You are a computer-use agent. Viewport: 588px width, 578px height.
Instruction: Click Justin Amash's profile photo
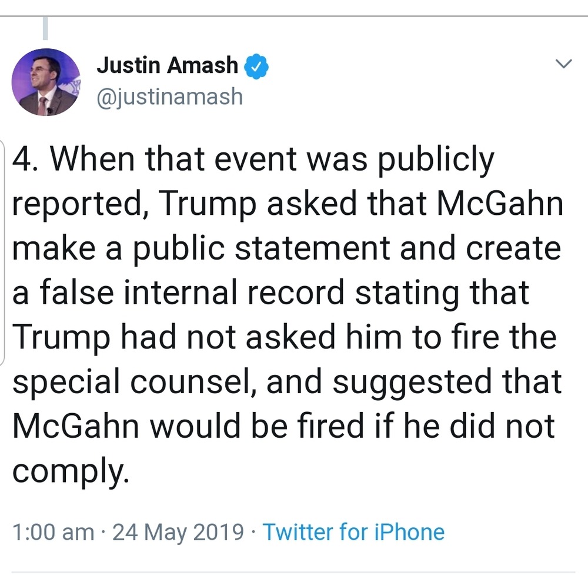tap(46, 82)
